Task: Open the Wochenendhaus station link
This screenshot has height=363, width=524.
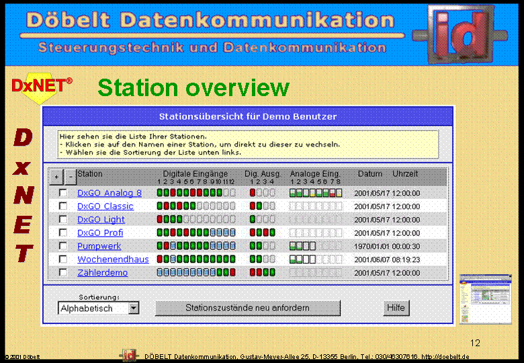Action: pyautogui.click(x=113, y=259)
